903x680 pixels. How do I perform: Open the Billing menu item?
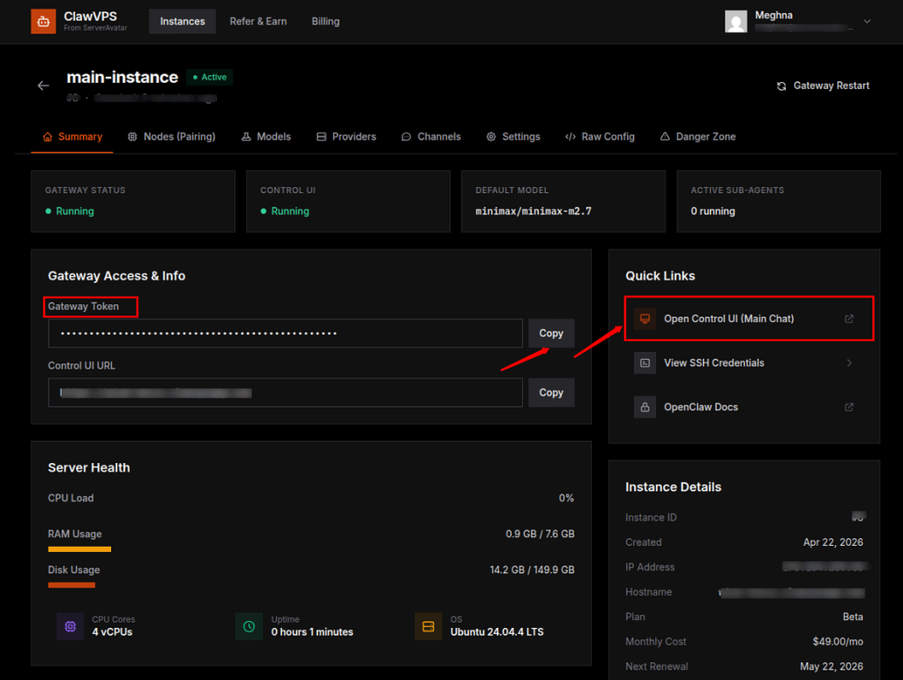pos(325,21)
